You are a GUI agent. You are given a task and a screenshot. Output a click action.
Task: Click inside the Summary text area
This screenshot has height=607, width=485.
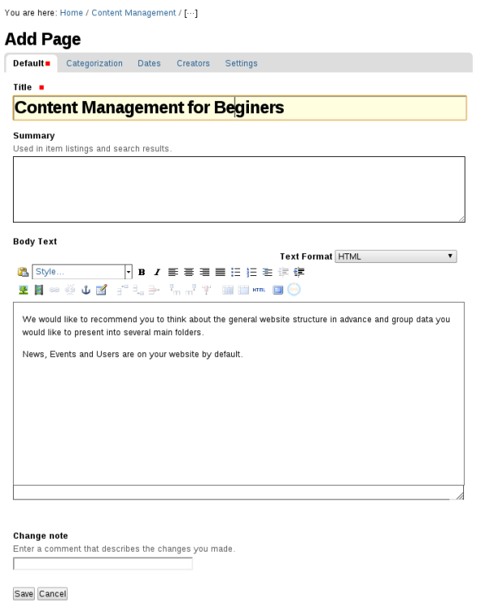pyautogui.click(x=239, y=189)
